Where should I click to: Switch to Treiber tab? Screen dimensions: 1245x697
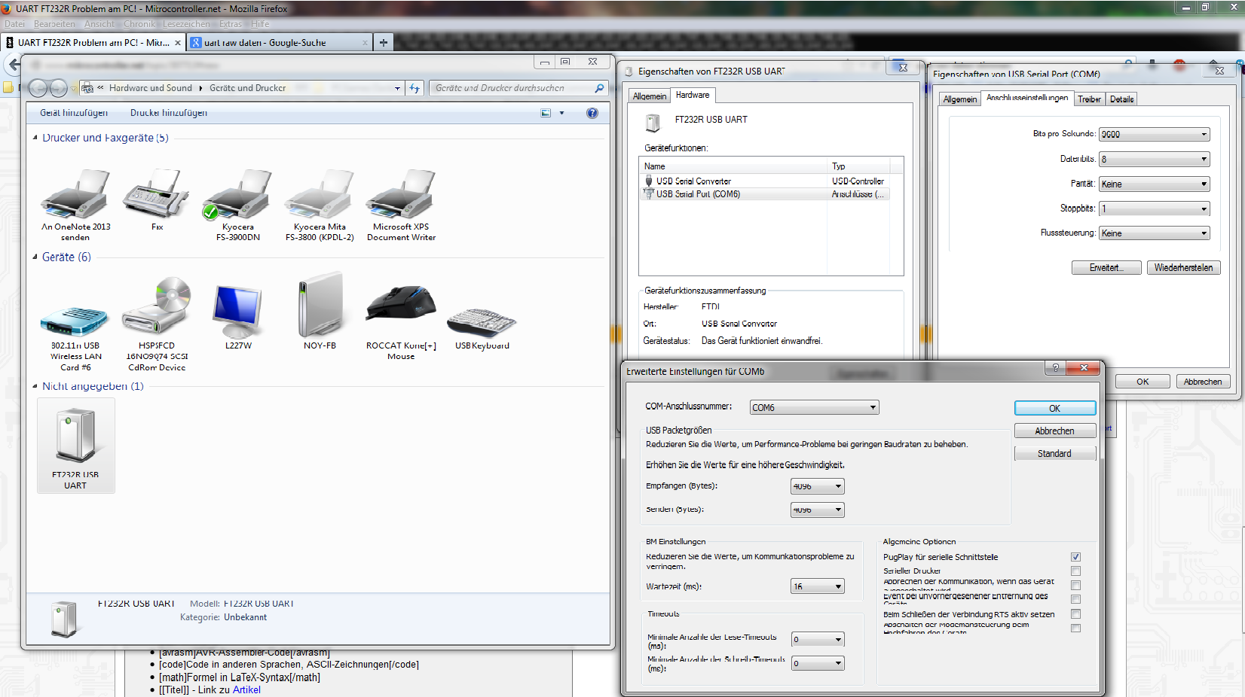tap(1089, 99)
